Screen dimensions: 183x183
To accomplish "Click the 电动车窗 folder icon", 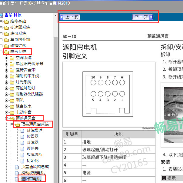I will pyautogui.click(x=12, y=113).
